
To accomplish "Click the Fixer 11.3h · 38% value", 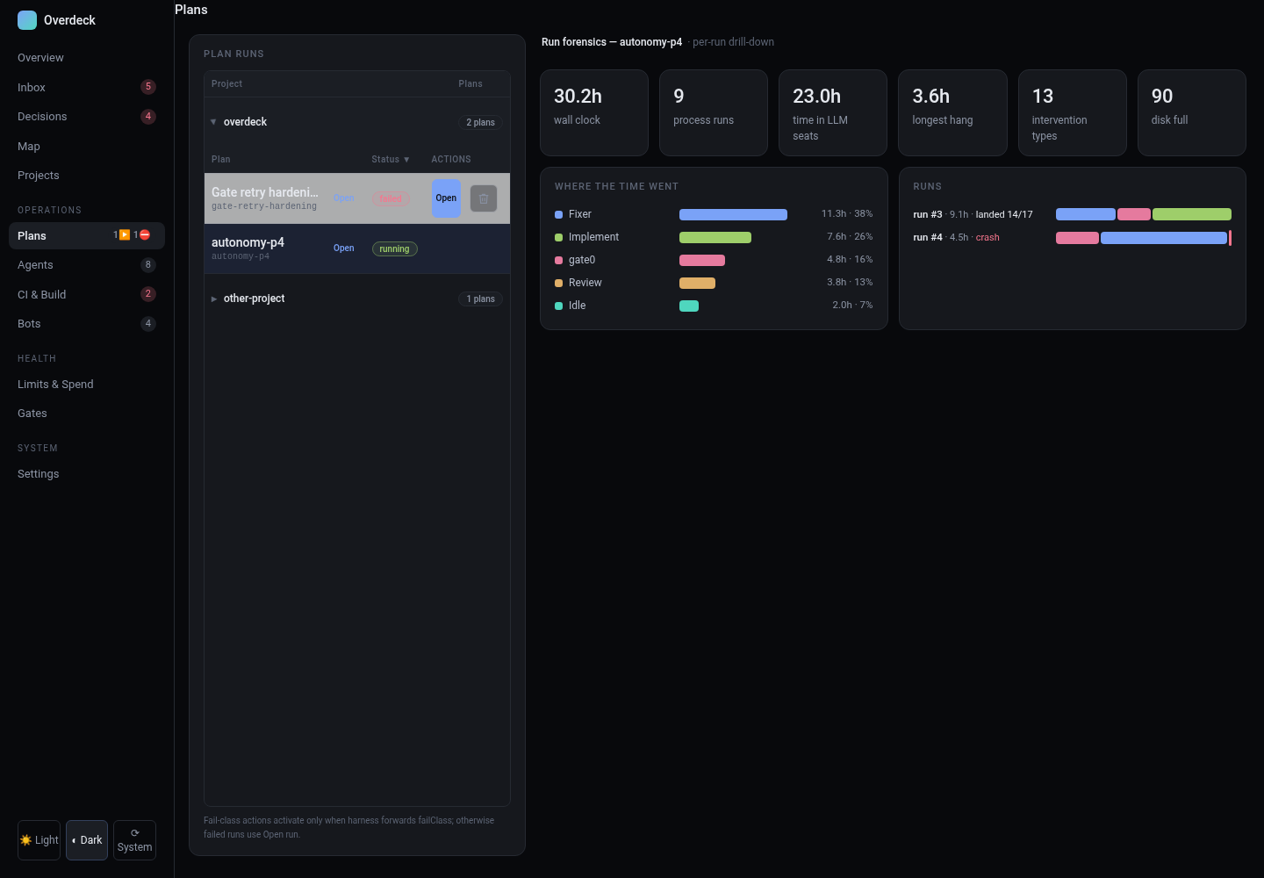I will pos(847,214).
